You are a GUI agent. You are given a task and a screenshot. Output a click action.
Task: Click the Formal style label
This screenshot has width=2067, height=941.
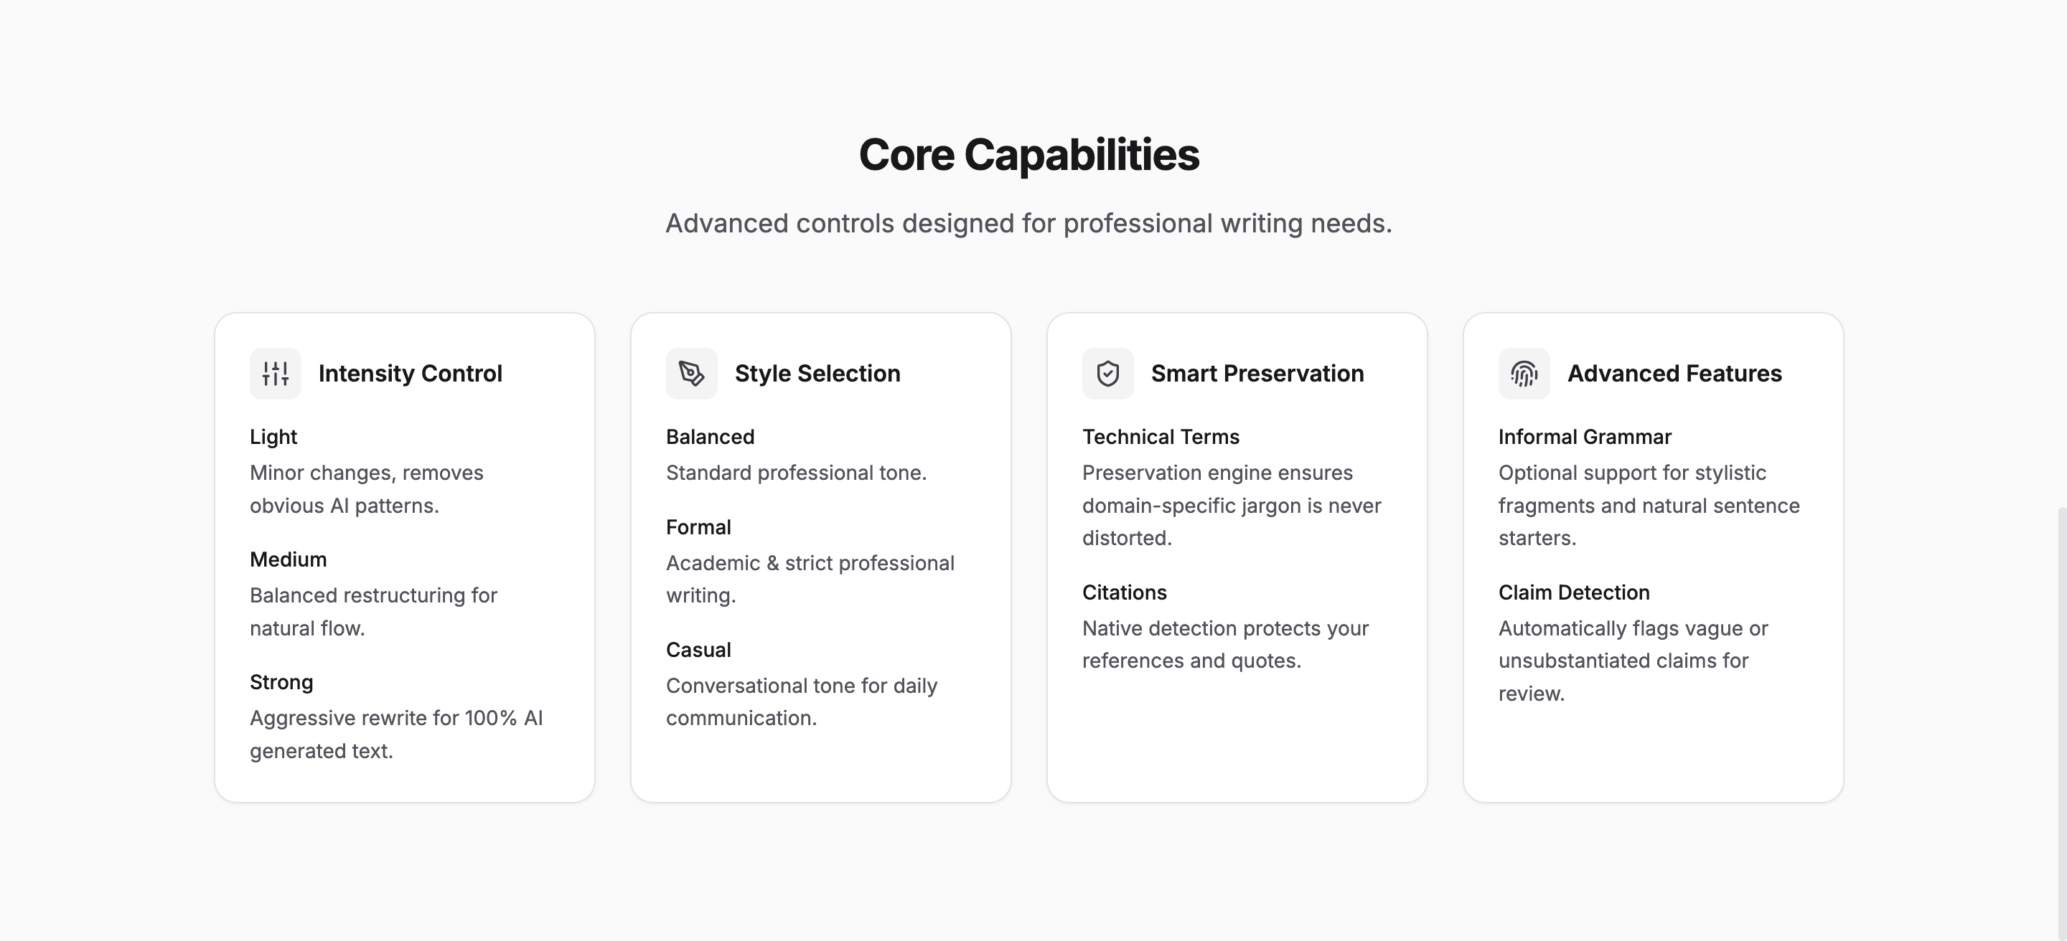coord(698,527)
